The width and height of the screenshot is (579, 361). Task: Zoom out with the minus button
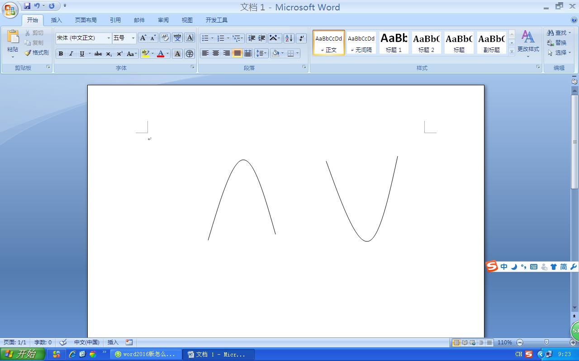(520, 342)
